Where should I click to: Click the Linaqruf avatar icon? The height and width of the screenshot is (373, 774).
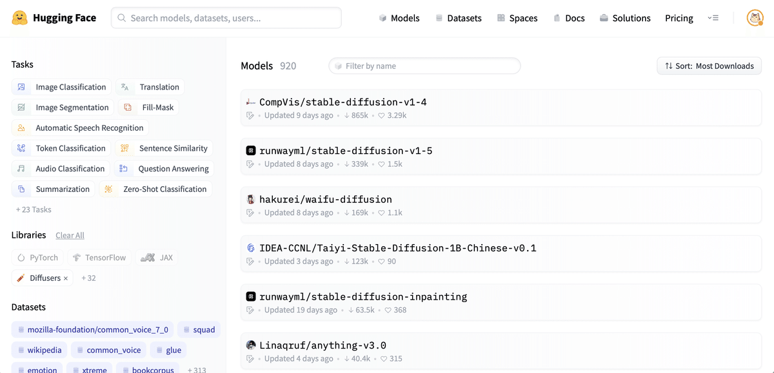coord(251,345)
